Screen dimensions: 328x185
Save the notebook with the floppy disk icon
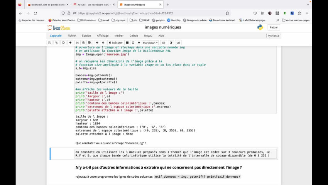(49, 42)
